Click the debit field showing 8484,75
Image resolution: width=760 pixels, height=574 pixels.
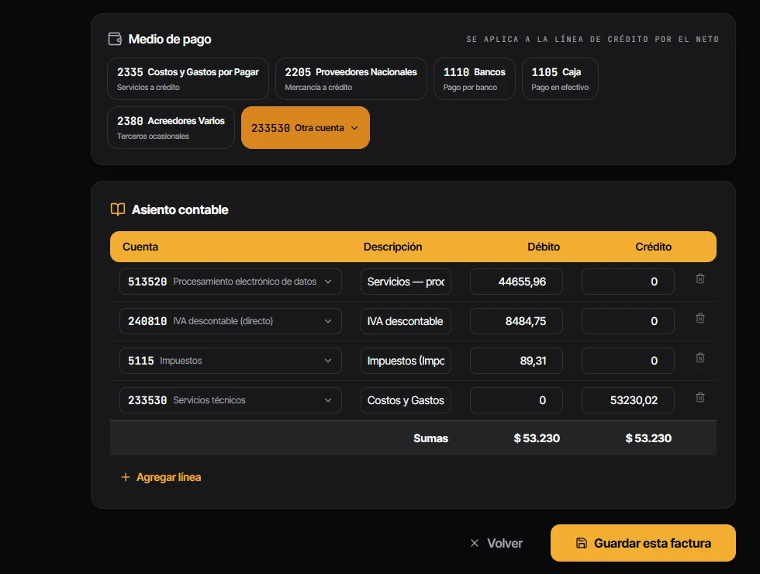tap(516, 321)
